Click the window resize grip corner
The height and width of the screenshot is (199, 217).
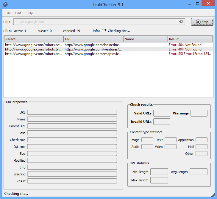coord(213,195)
